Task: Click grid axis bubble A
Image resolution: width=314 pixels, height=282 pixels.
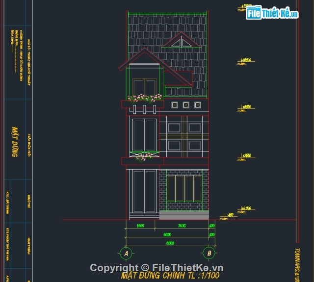Action: pos(126,254)
